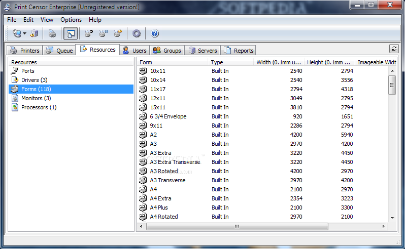Open the Help menu
The height and width of the screenshot is (249, 405).
coord(95,20)
